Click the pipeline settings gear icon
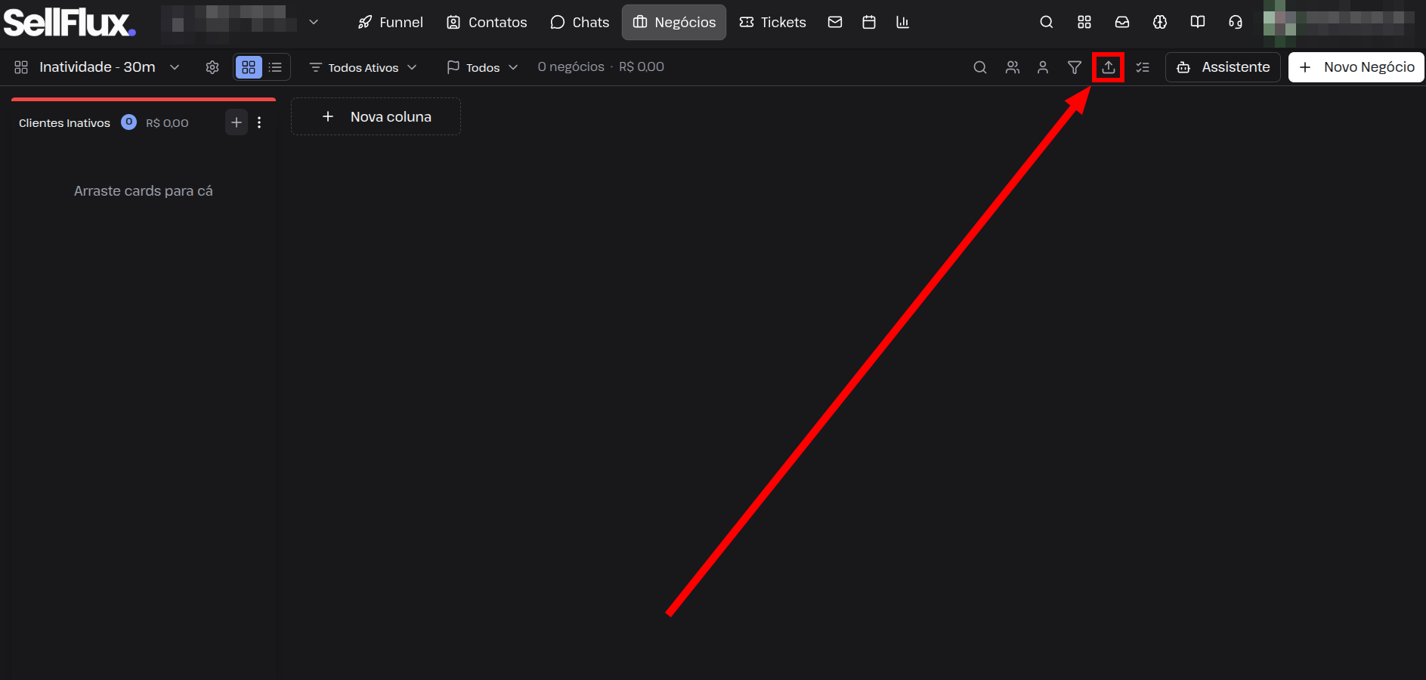This screenshot has width=1426, height=680. tap(212, 67)
